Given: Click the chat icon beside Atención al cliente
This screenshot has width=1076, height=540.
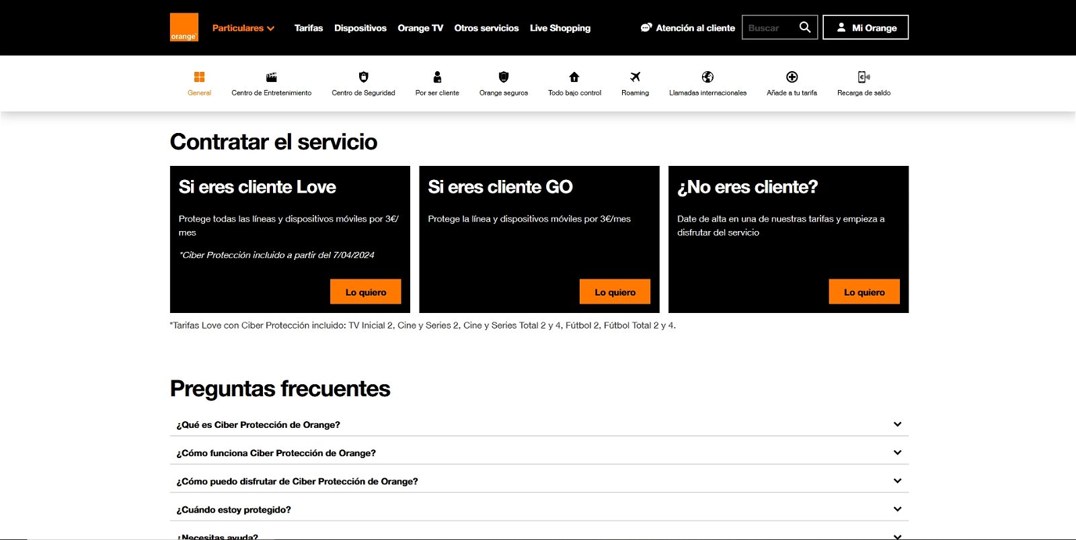Looking at the screenshot, I should [646, 28].
